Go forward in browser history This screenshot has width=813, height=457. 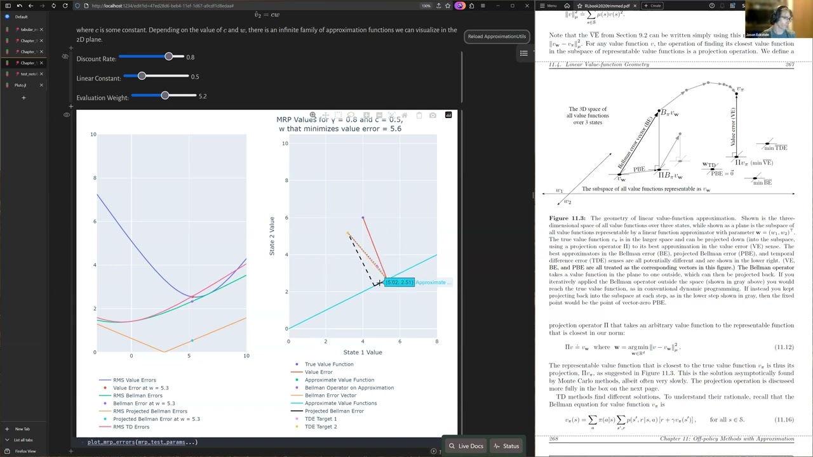(x=42, y=6)
